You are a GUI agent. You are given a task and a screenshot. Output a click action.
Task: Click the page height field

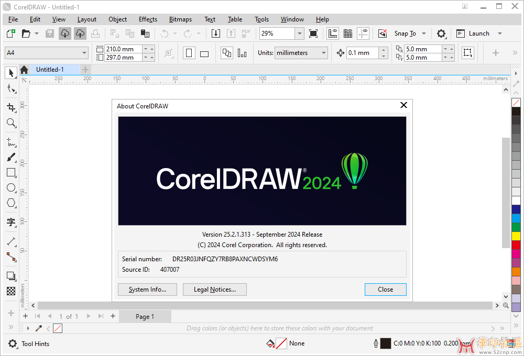(x=123, y=58)
